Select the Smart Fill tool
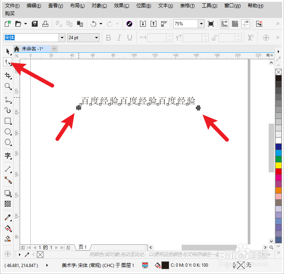Image resolution: width=284 pixels, height=274 pixels. [x=8, y=239]
